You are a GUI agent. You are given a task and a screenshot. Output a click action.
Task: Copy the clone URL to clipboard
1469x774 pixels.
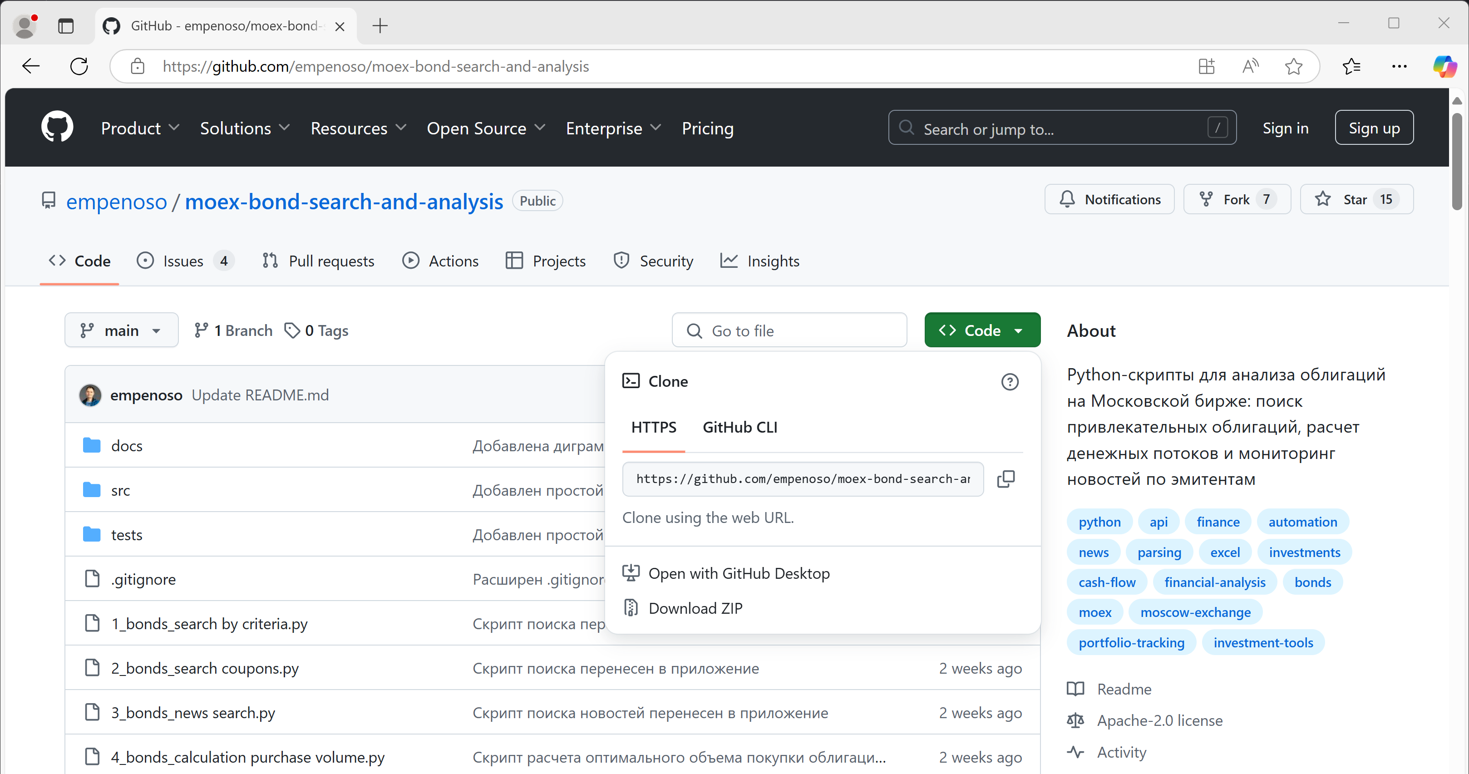(1006, 478)
